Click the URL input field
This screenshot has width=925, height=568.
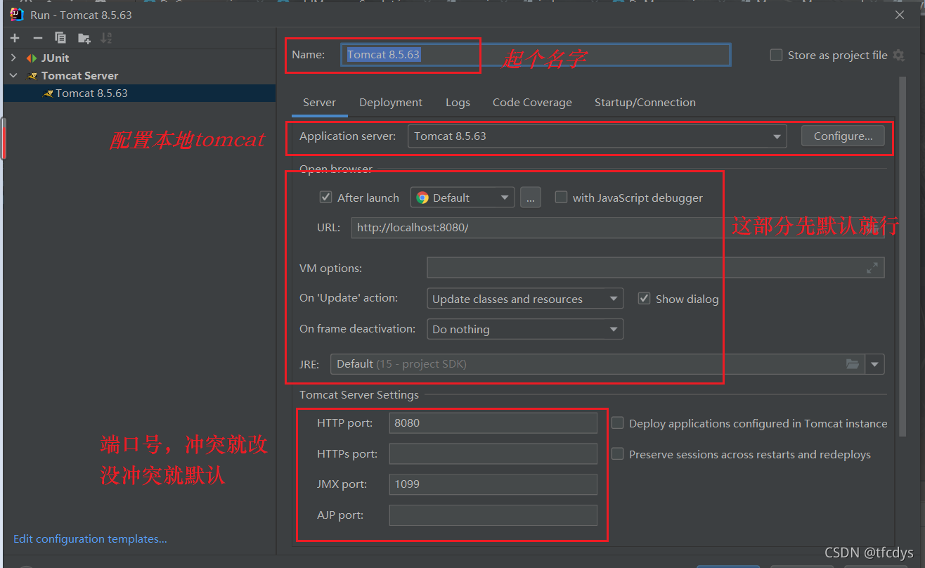(x=618, y=228)
